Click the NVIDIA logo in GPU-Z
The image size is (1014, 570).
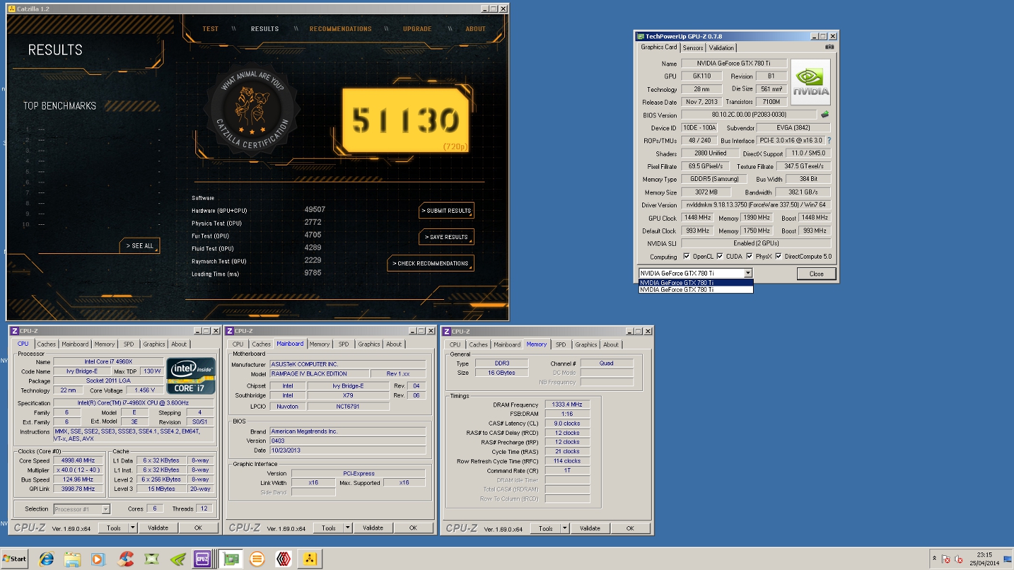811,82
